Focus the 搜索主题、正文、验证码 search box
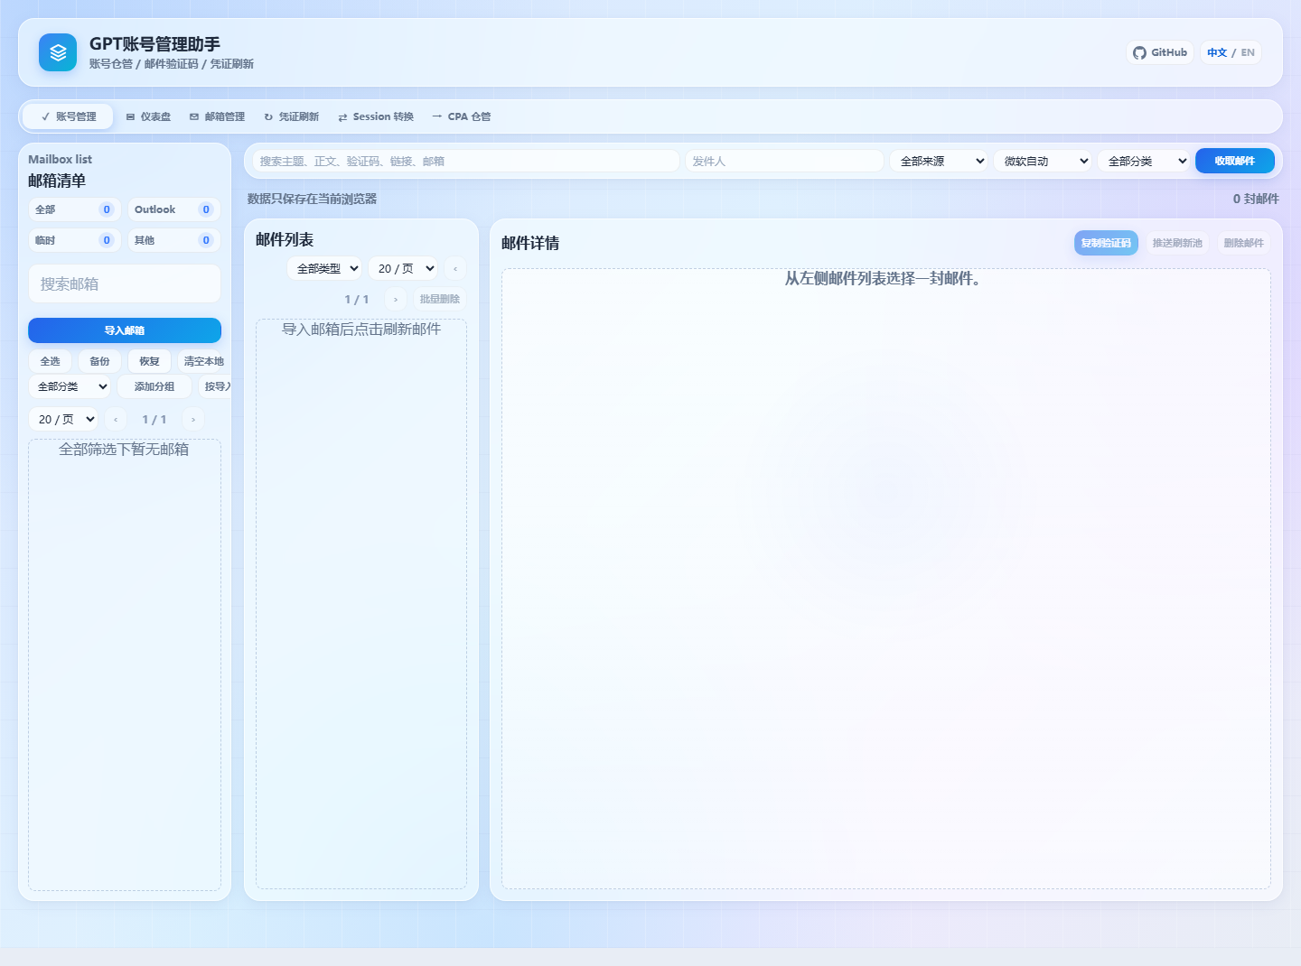The image size is (1301, 966). [466, 161]
